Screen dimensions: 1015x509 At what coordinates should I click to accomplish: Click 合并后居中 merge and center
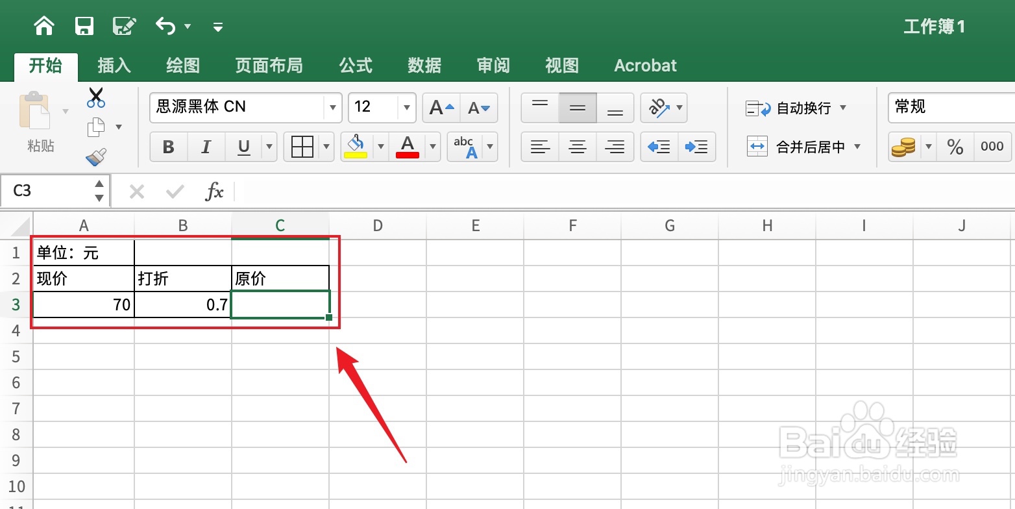(x=796, y=147)
